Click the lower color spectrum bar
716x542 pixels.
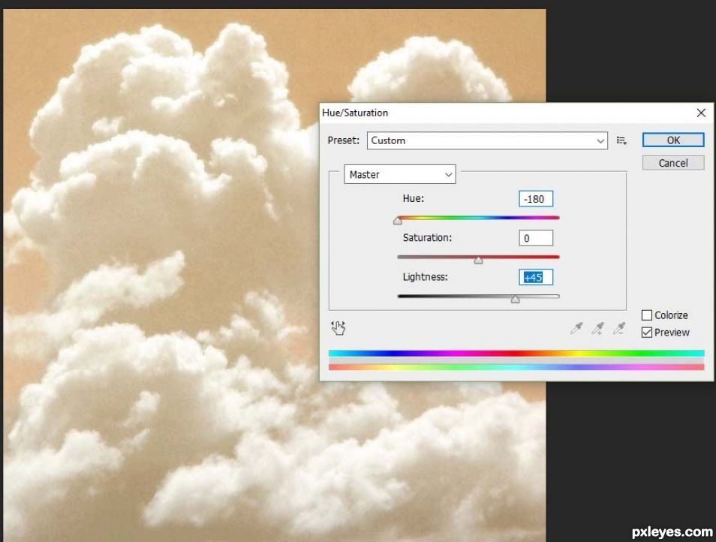516,367
